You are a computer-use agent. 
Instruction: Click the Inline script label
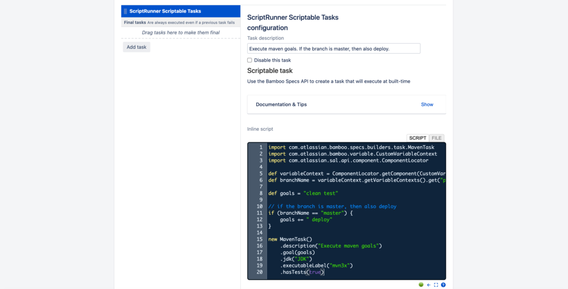tap(260, 129)
